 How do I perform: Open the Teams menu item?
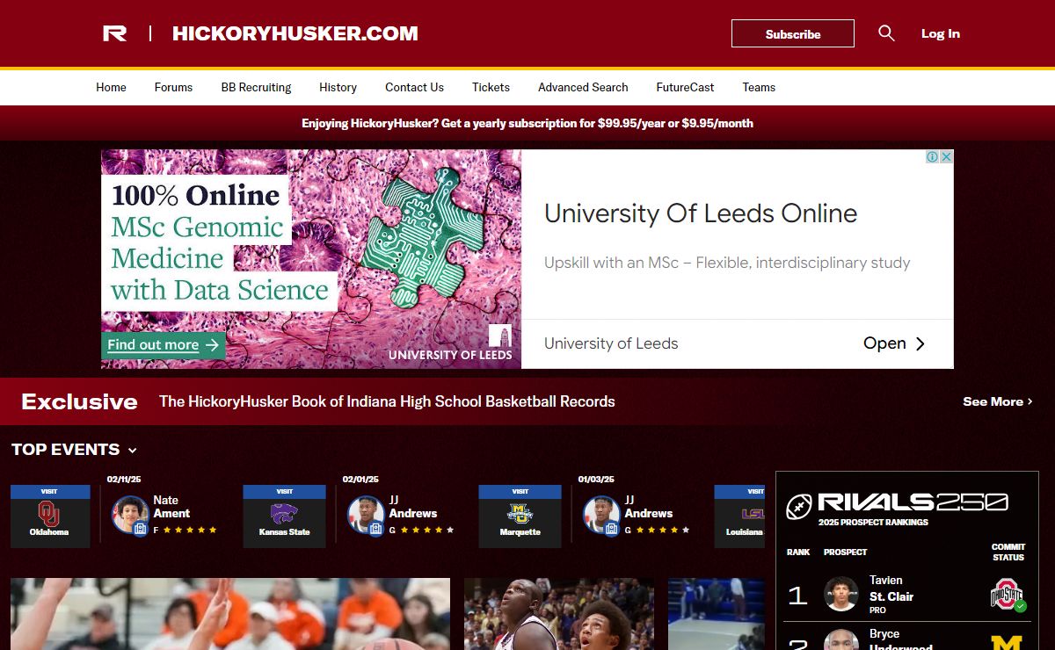(x=759, y=87)
